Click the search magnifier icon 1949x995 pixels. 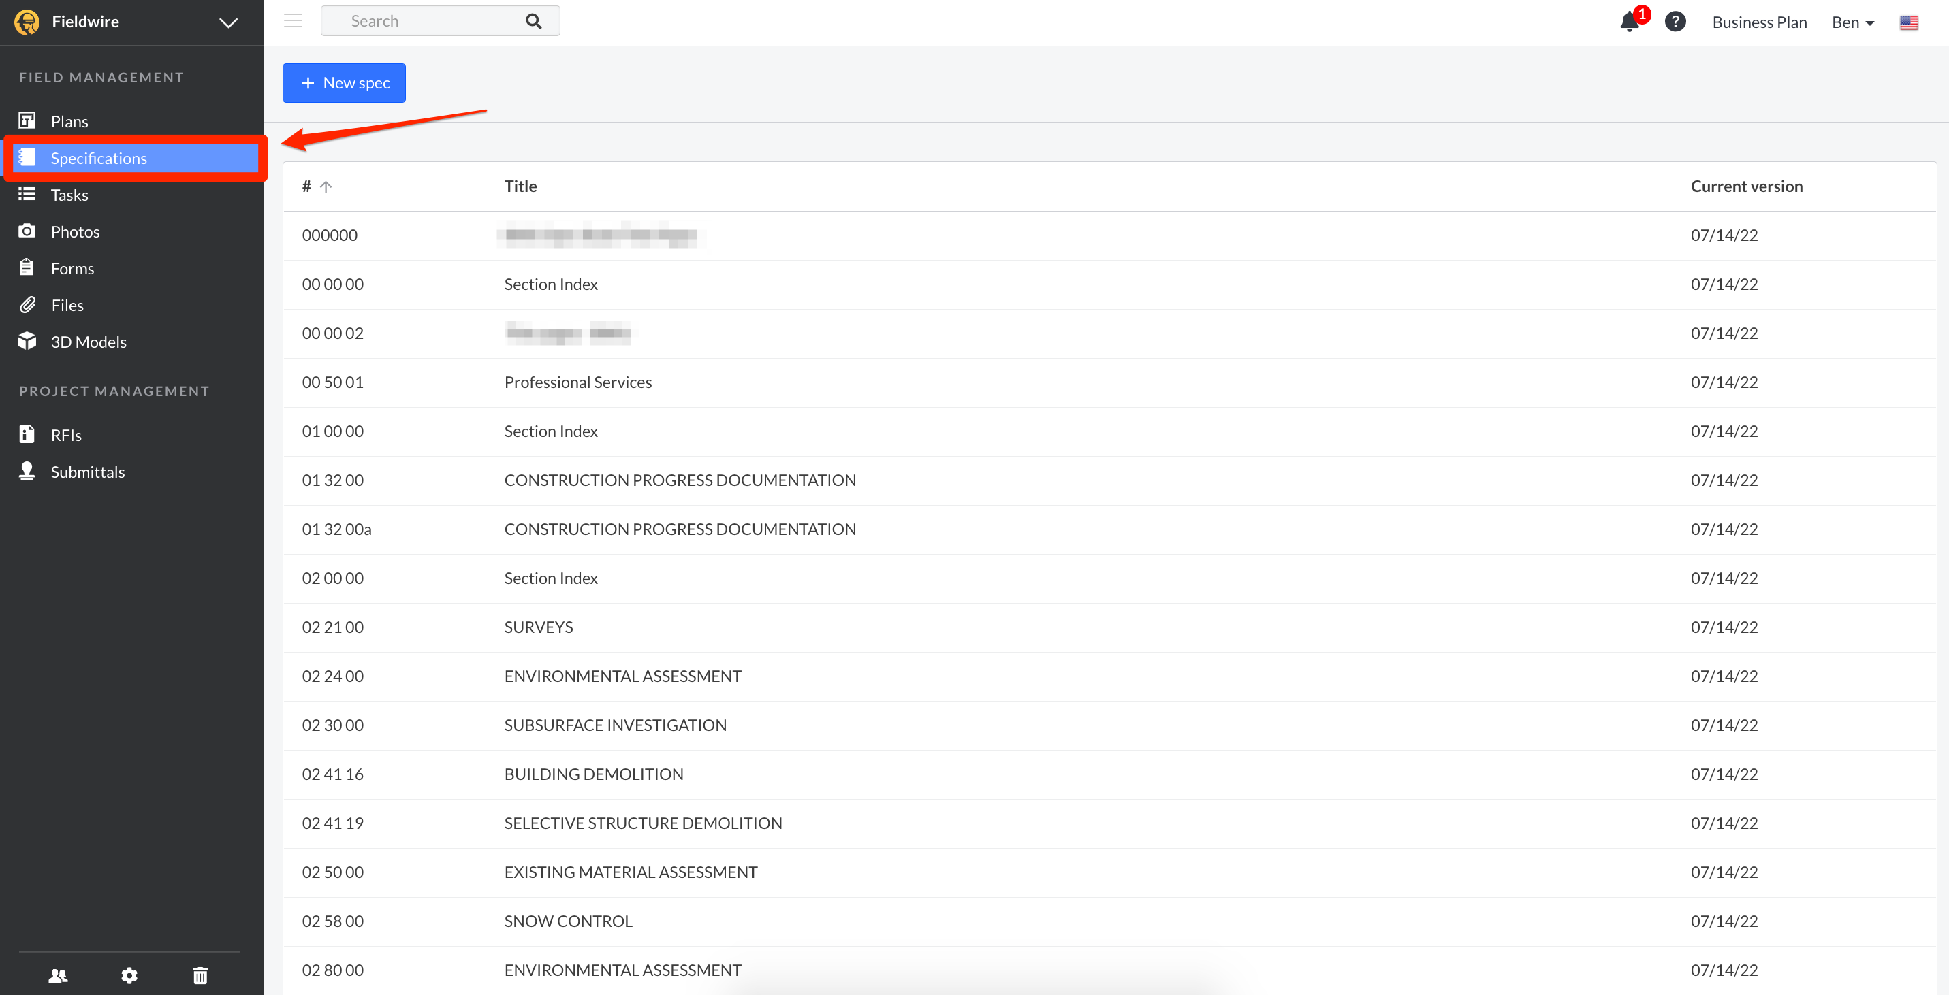[x=533, y=21]
